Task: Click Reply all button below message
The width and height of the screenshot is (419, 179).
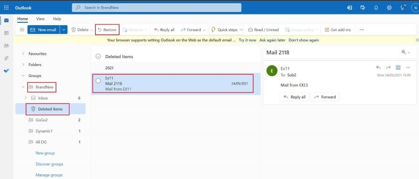Action: (x=294, y=97)
